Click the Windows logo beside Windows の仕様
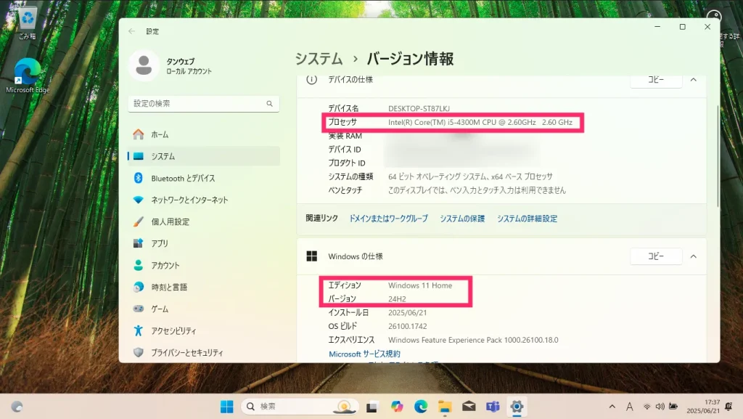 coord(312,256)
